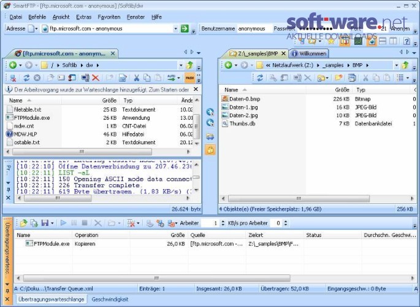
Task: Click the Softlib segment in the remote path
Action: [x=69, y=65]
